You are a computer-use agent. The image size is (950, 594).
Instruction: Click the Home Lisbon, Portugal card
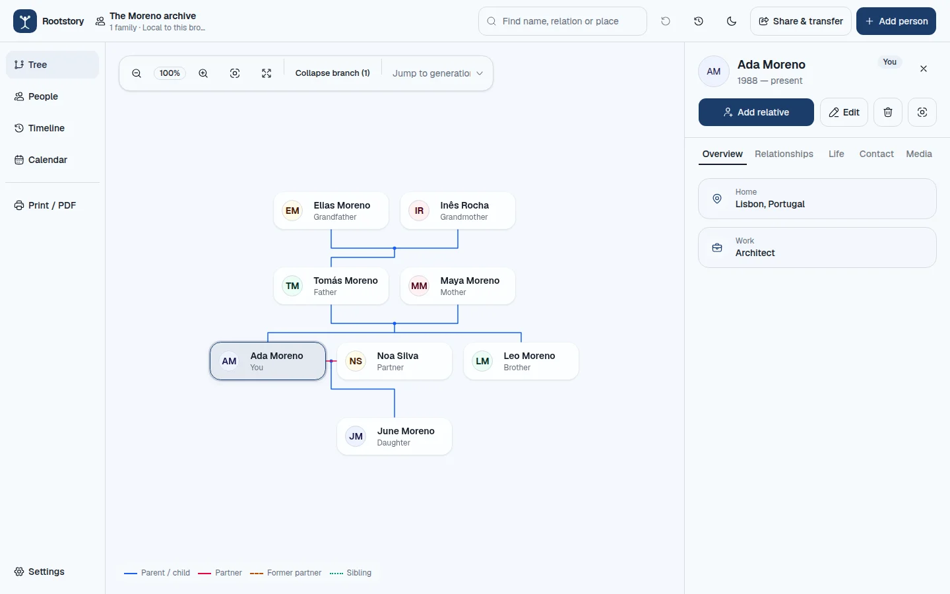[x=817, y=199]
